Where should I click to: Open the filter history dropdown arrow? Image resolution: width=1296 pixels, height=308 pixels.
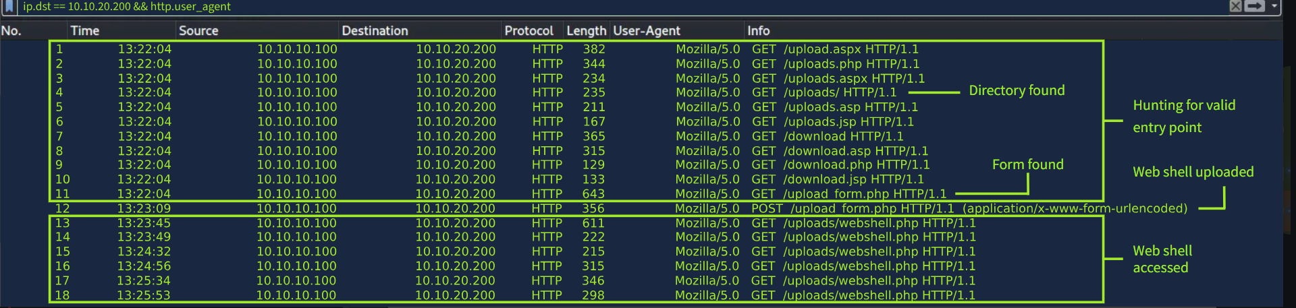1274,6
